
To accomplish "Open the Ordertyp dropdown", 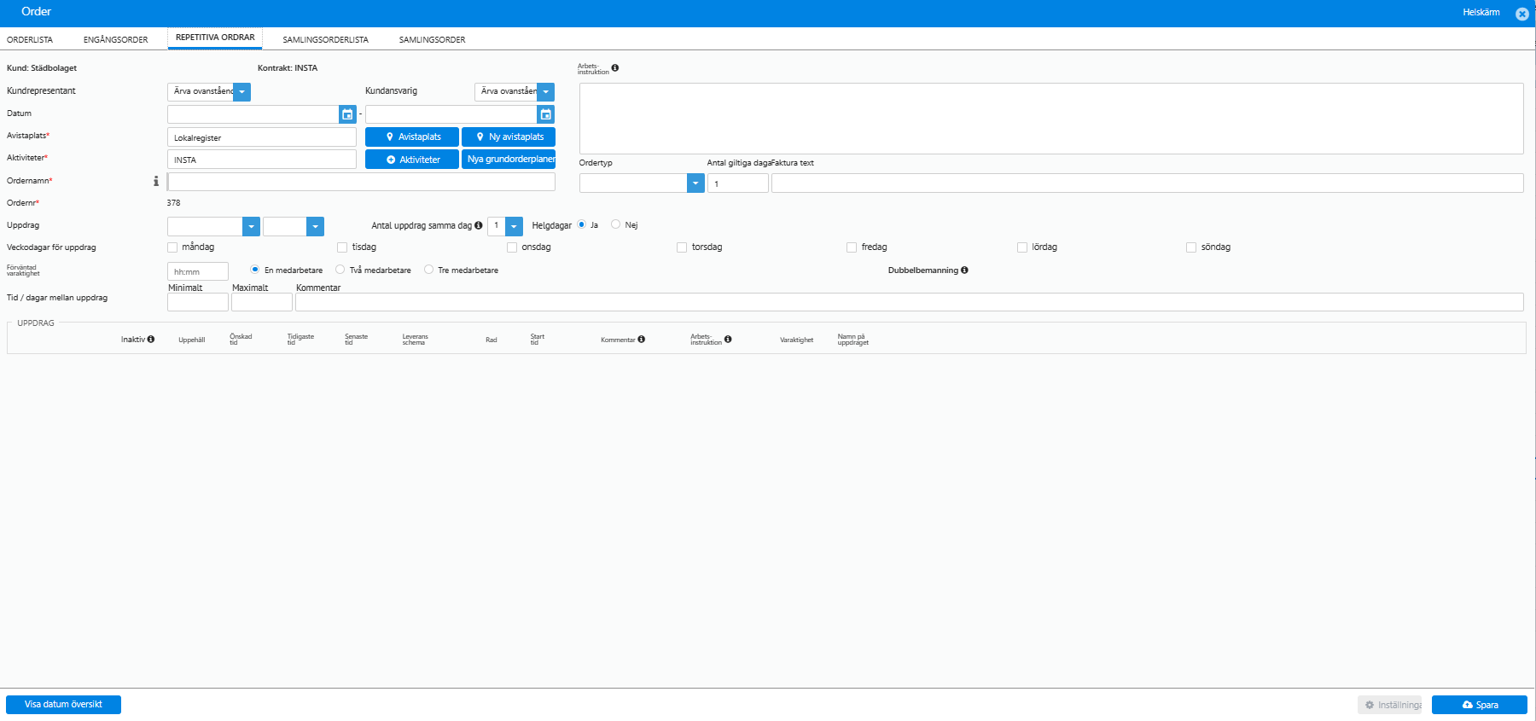I will [x=695, y=183].
